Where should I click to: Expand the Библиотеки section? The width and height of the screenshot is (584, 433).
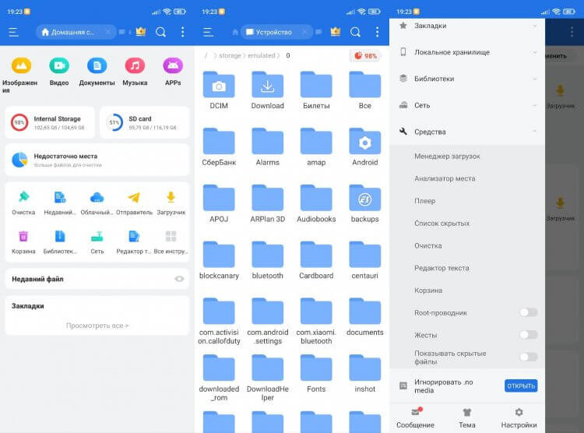pyautogui.click(x=467, y=79)
